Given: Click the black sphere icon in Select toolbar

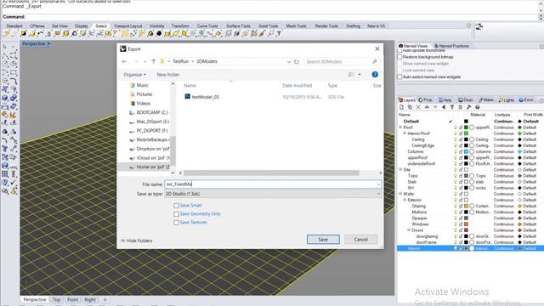Looking at the screenshot, I should 159,34.
